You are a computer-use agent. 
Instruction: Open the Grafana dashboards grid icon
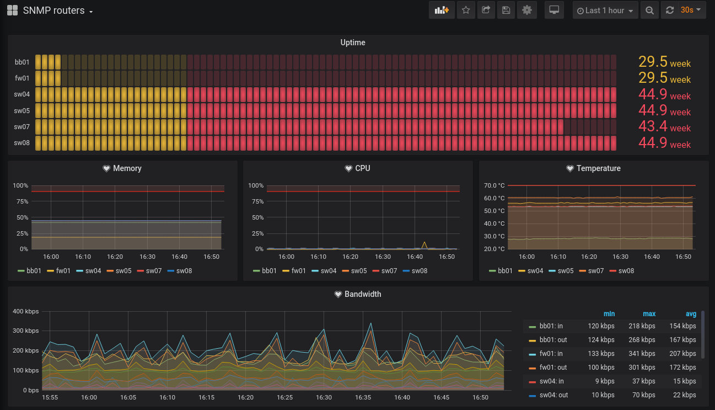coord(12,10)
